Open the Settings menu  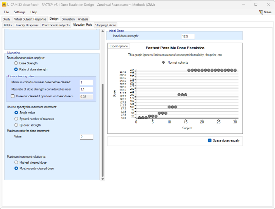click(x=19, y=12)
